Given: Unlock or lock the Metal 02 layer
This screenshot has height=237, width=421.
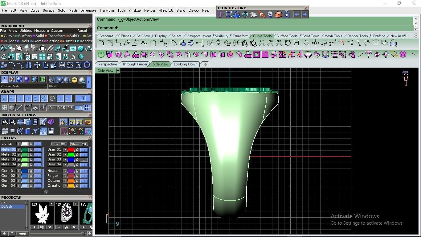Looking at the screenshot, I should [31, 154].
